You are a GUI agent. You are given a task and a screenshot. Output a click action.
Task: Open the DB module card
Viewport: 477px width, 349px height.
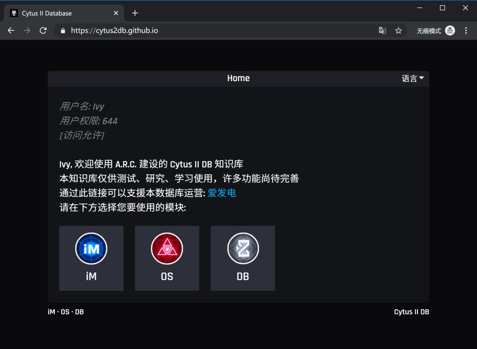pyautogui.click(x=243, y=258)
